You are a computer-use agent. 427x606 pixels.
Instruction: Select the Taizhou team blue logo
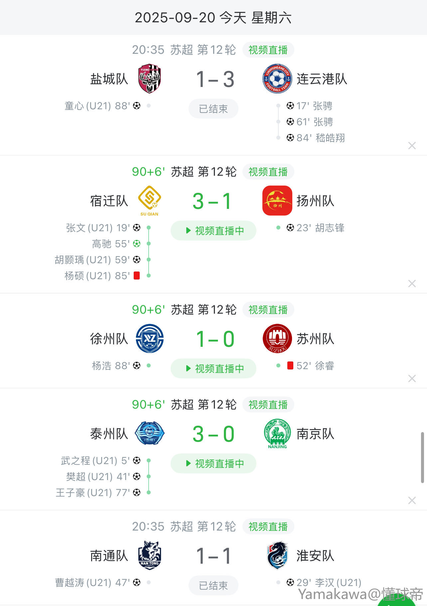(150, 433)
